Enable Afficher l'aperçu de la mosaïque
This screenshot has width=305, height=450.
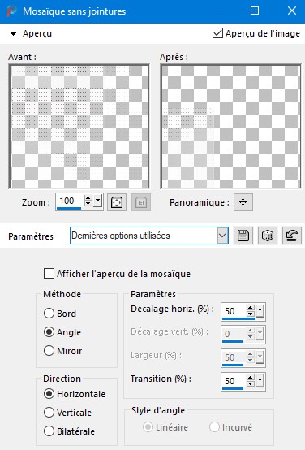point(49,274)
